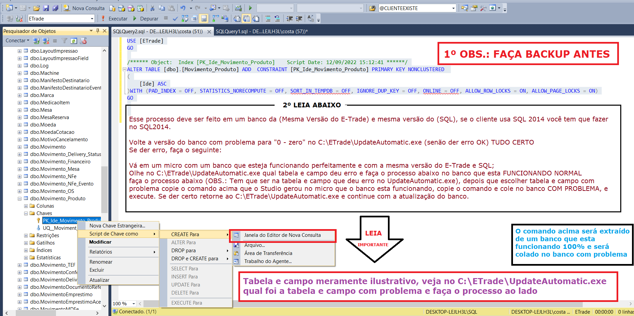
Task: Toggle Results to Grid icon
Action: 246,19
